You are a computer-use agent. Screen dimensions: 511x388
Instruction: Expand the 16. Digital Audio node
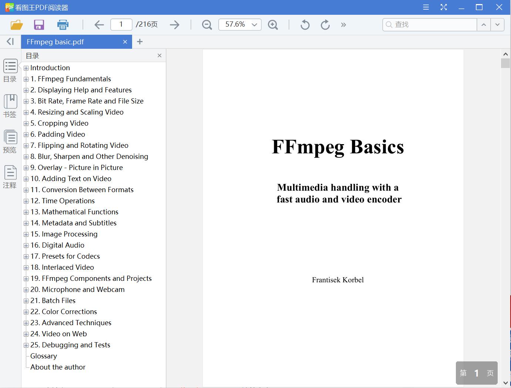point(26,245)
